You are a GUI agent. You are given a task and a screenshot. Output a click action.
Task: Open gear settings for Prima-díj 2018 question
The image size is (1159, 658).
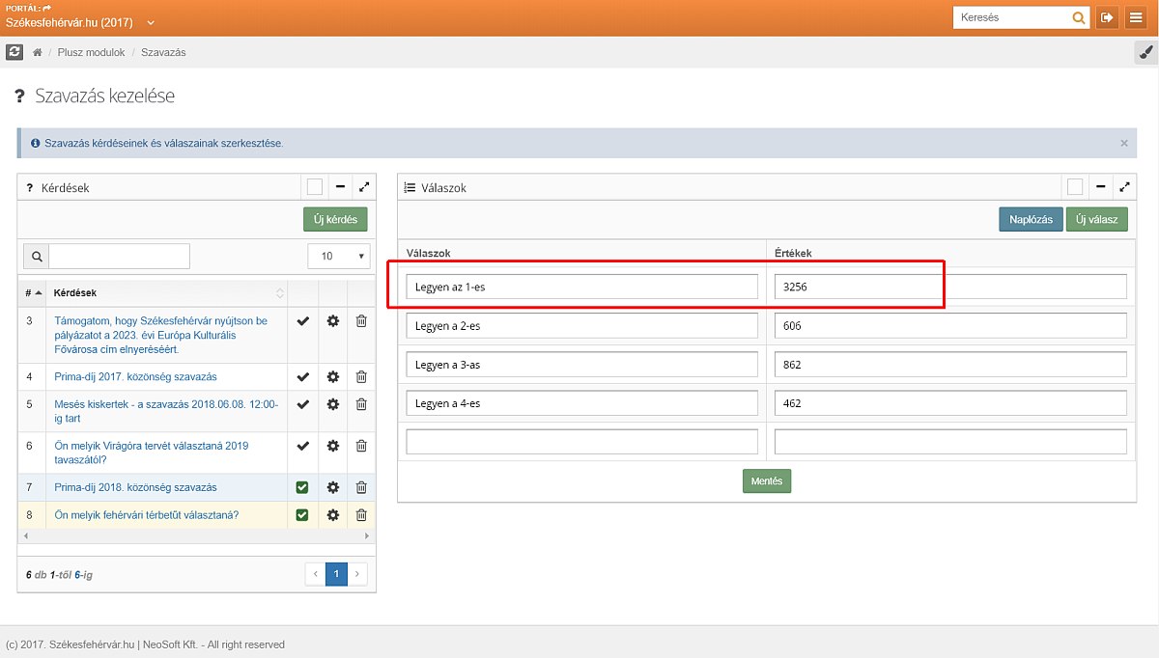332,487
